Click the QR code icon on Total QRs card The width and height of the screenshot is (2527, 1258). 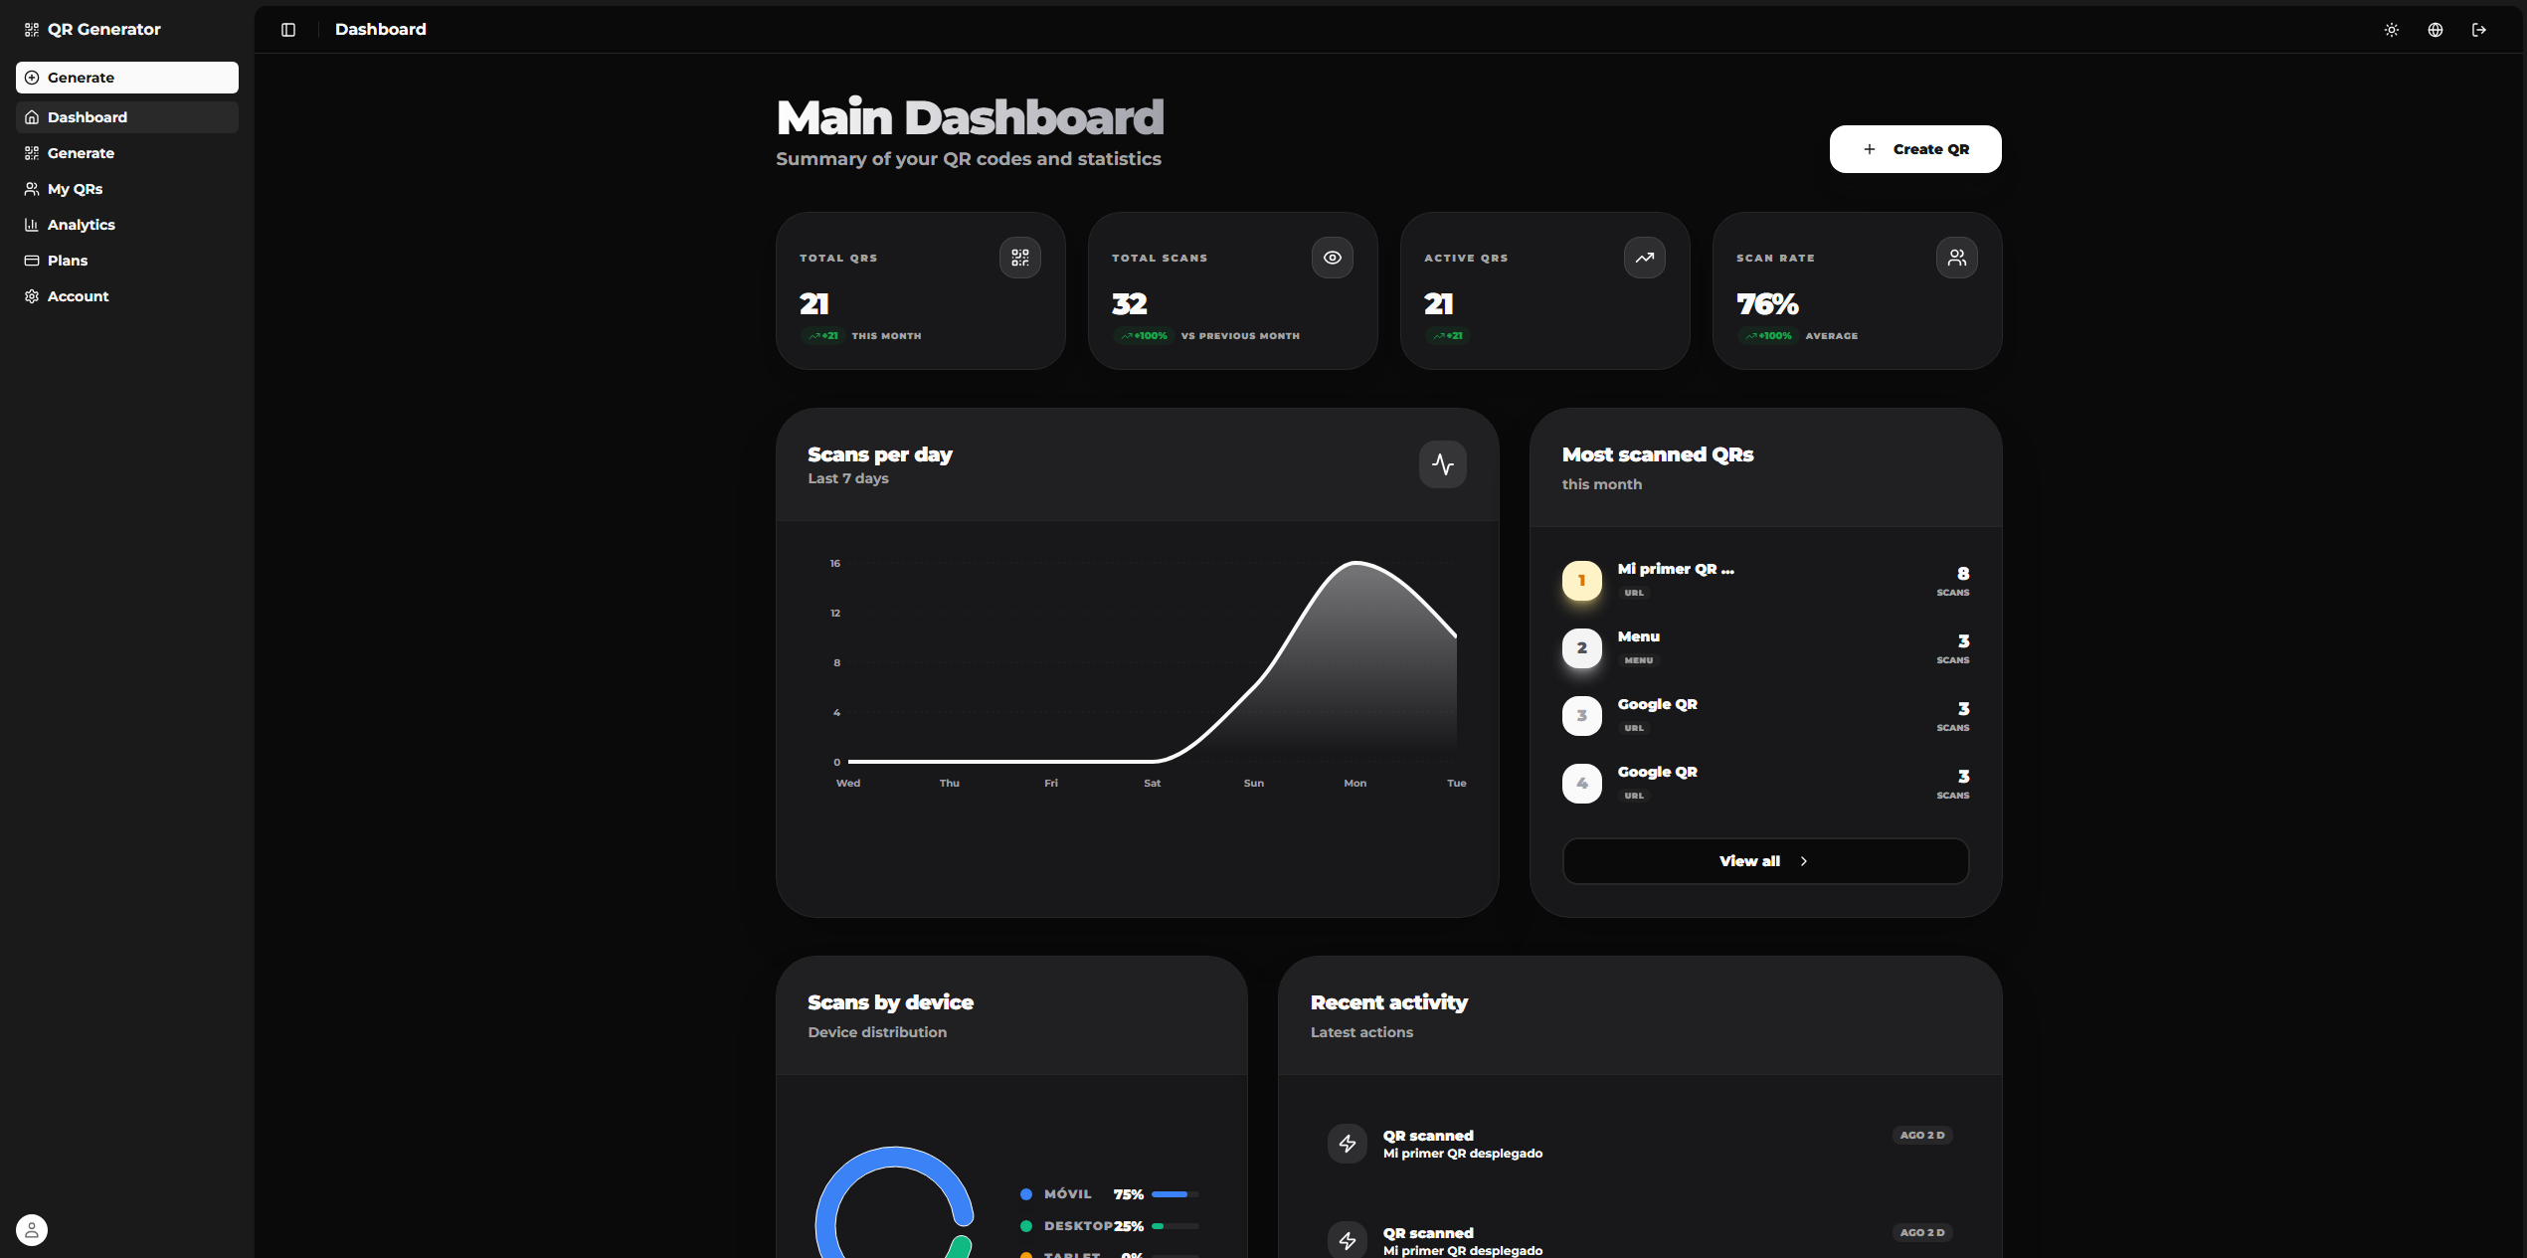(x=1020, y=258)
